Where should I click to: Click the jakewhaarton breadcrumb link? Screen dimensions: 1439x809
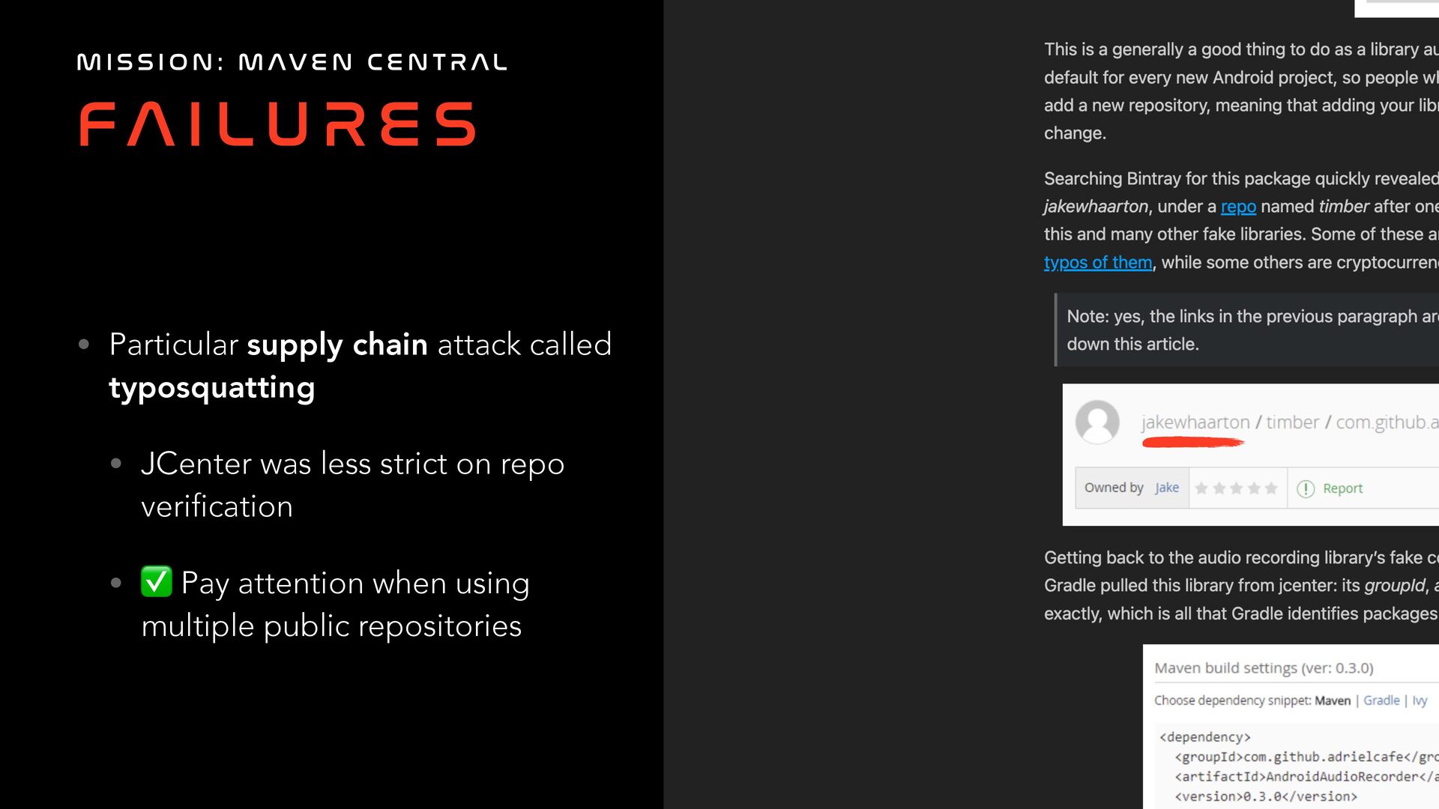coord(1195,422)
